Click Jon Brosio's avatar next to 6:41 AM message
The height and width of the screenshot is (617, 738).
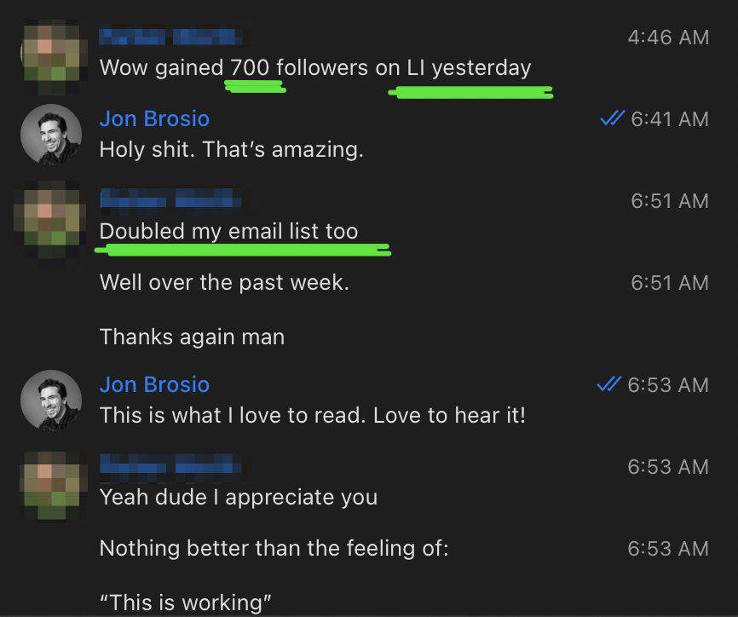click(51, 135)
